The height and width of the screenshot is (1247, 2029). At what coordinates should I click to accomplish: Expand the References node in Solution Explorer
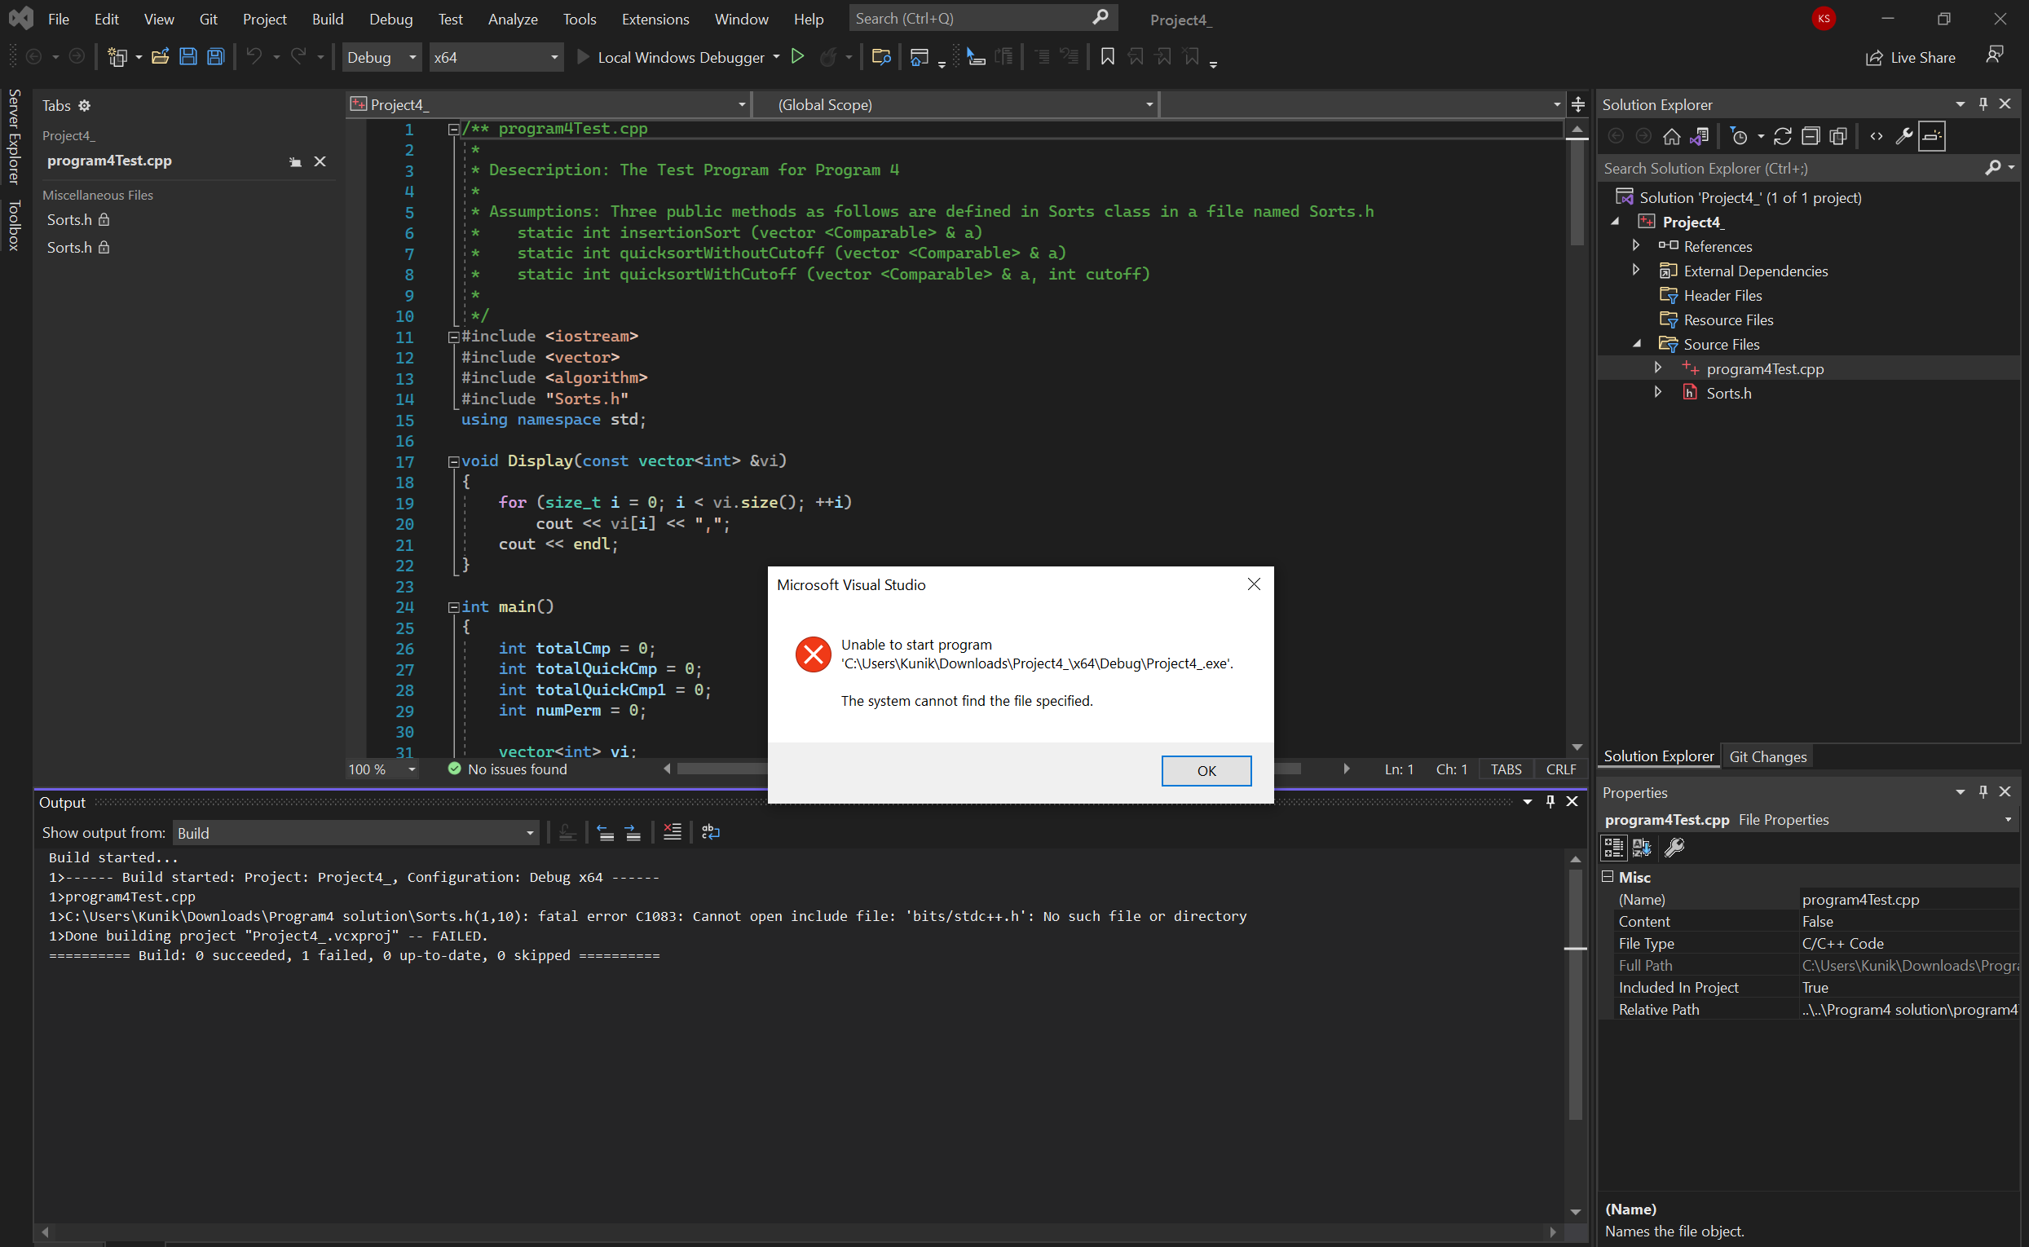click(x=1636, y=246)
